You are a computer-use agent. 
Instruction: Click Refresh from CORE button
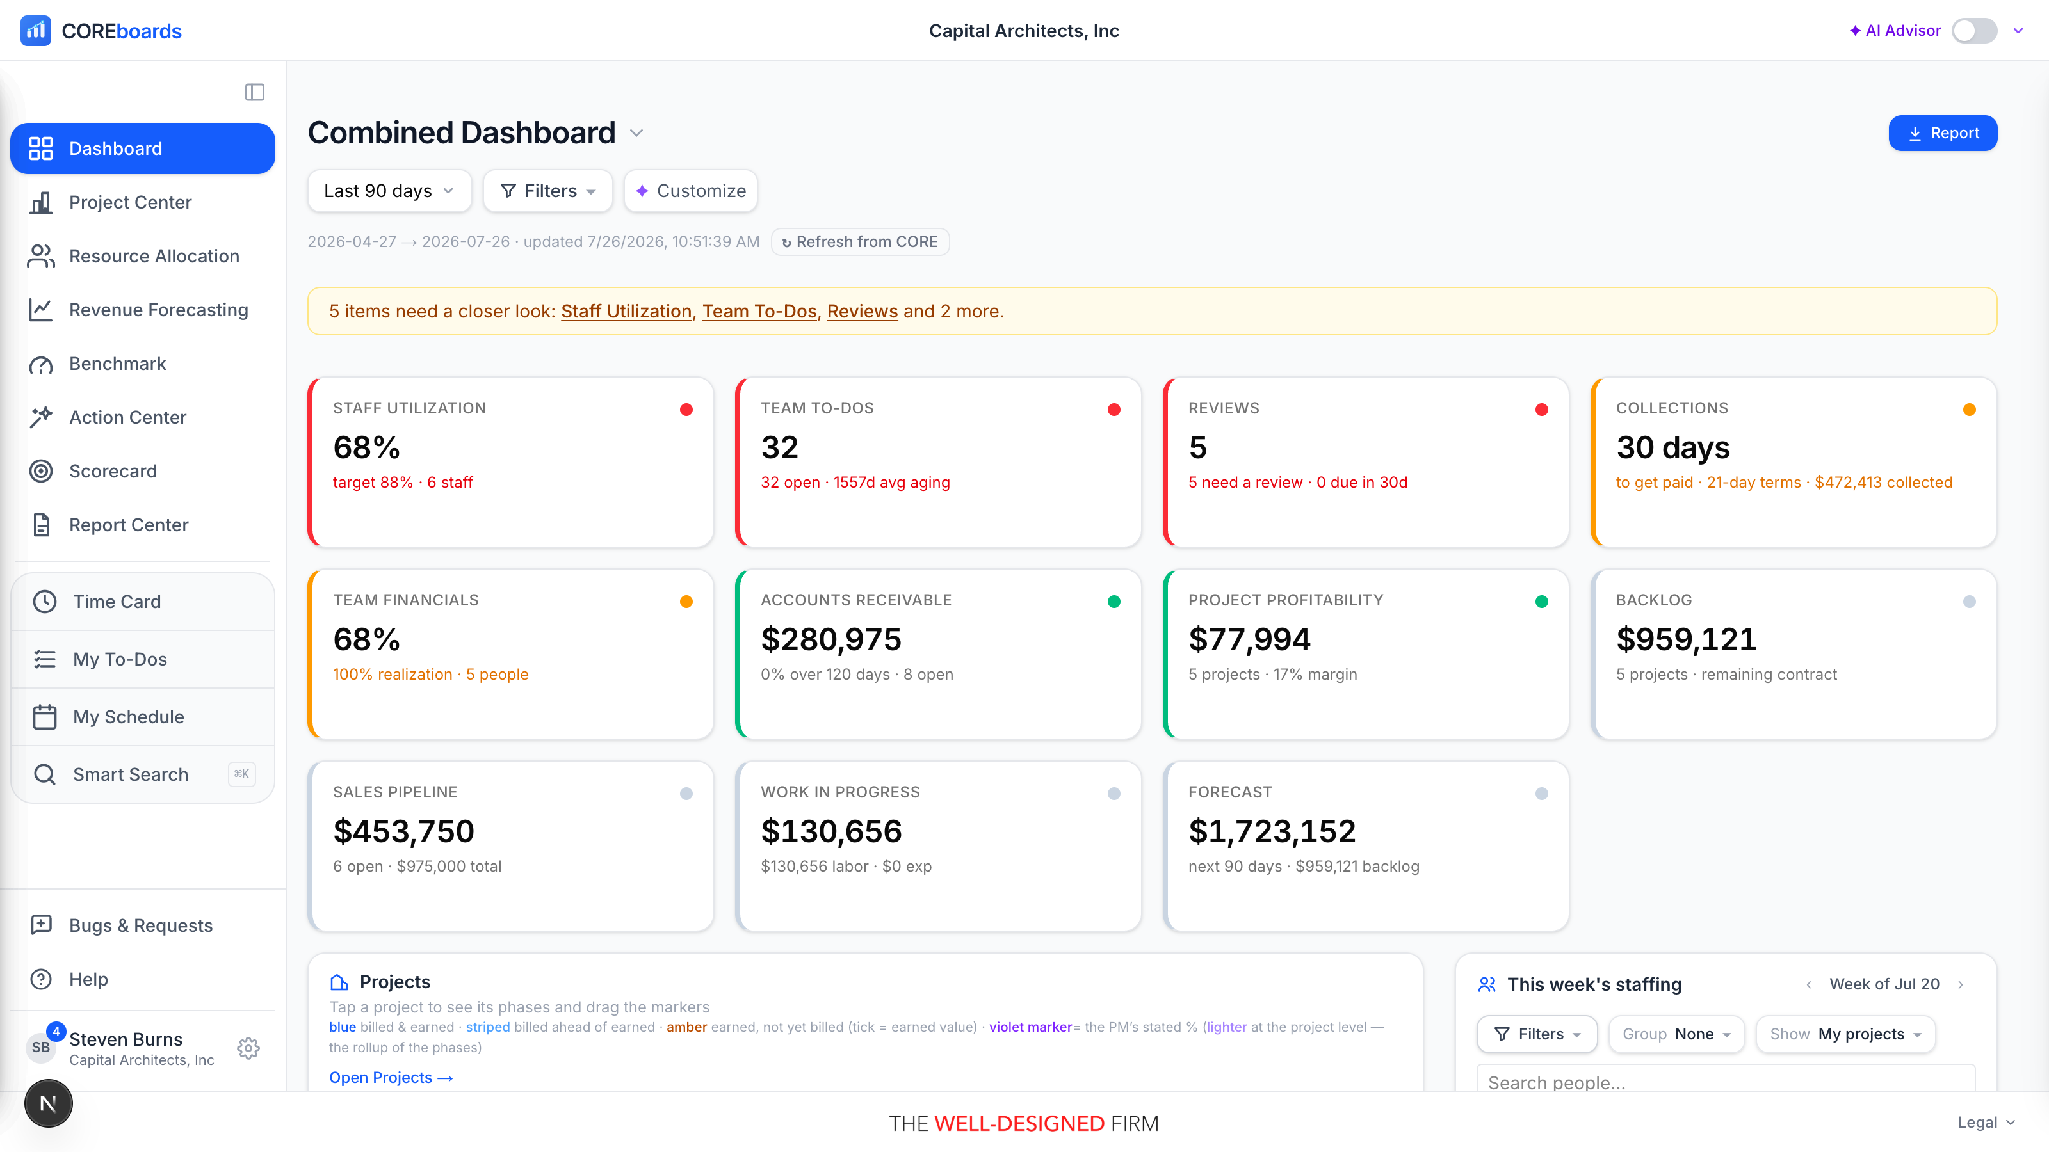point(860,242)
